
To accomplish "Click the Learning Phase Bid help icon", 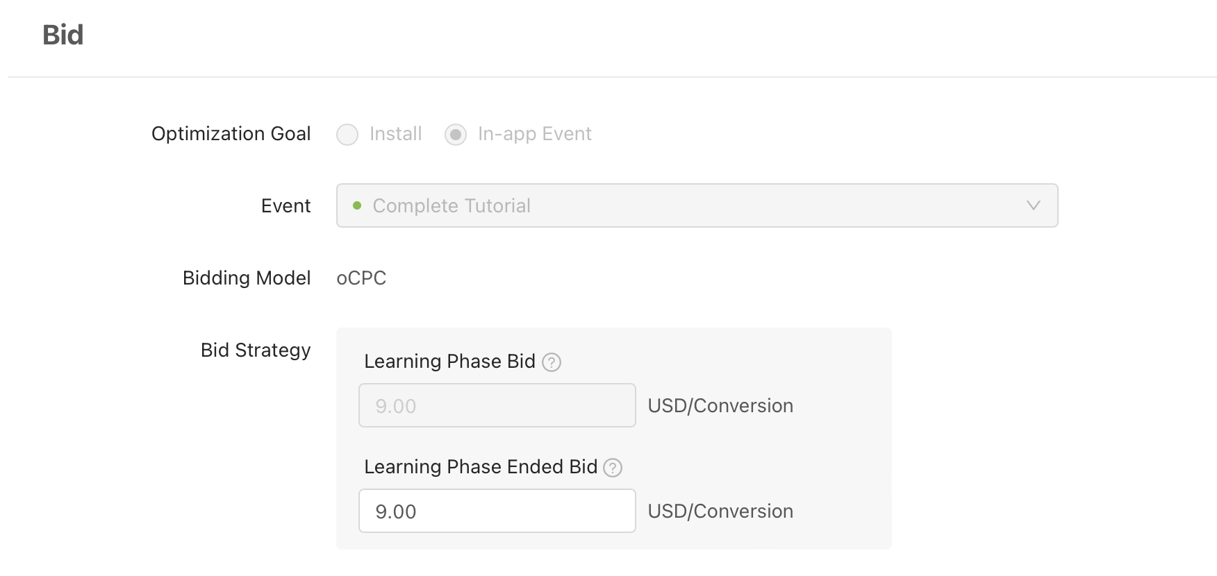I will (x=552, y=362).
